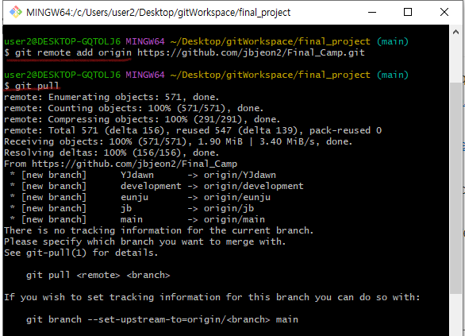Click 'remote: Enumerating objects: 571, done.' line
465x336 pixels.
click(x=112, y=97)
